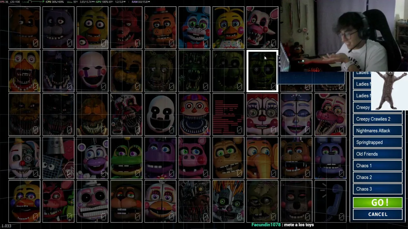Click the highlighted Phantom BB portrait
The width and height of the screenshot is (408, 229).
(262, 71)
